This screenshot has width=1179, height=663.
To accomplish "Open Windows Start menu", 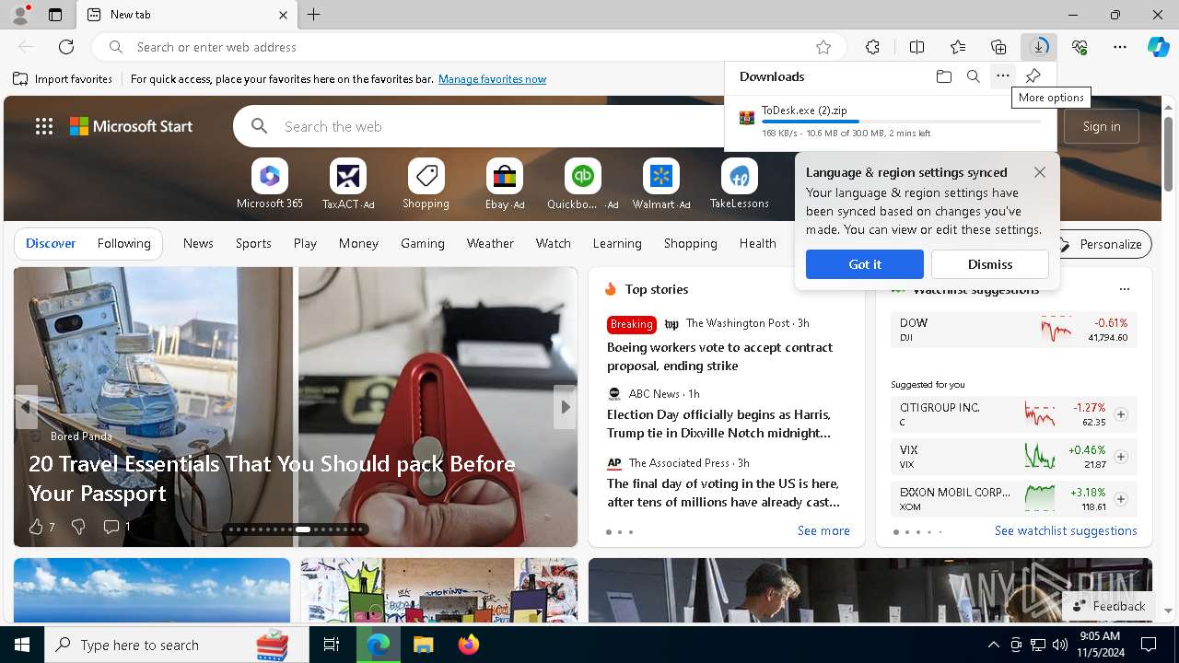I will [22, 645].
